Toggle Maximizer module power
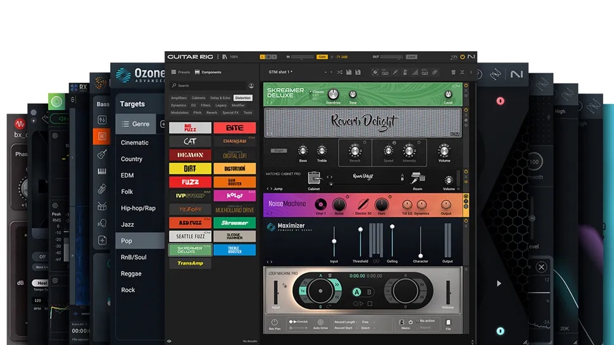Image resolution: width=614 pixels, height=345 pixels. click(466, 221)
